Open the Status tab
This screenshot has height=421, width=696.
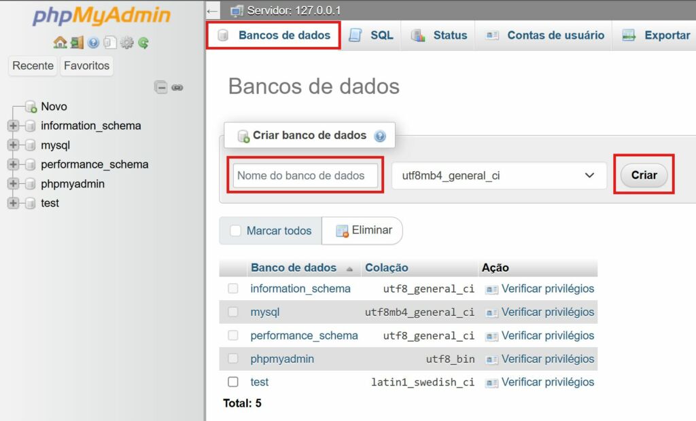click(x=438, y=35)
